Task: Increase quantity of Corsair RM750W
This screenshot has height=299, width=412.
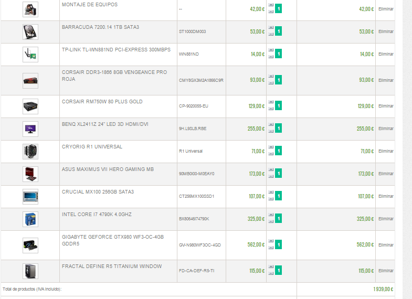Action: 271,102
